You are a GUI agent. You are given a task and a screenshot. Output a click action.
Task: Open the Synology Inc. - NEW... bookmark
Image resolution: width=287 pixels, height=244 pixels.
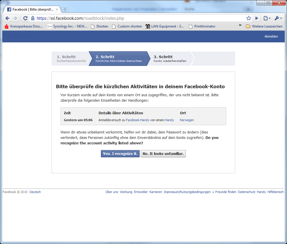67,26
